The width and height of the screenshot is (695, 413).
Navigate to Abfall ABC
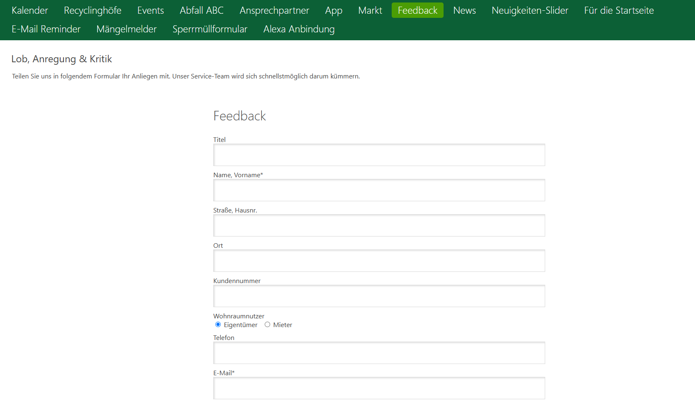pos(202,10)
